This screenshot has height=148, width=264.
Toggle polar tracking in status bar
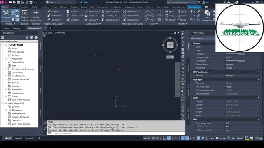[169, 138]
